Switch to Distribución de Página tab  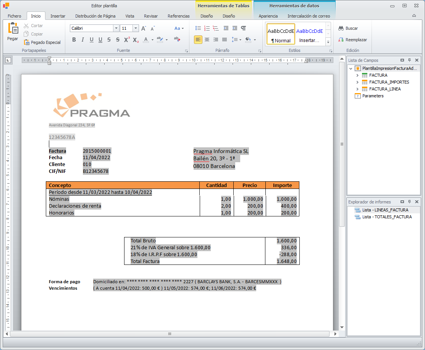[x=95, y=16]
